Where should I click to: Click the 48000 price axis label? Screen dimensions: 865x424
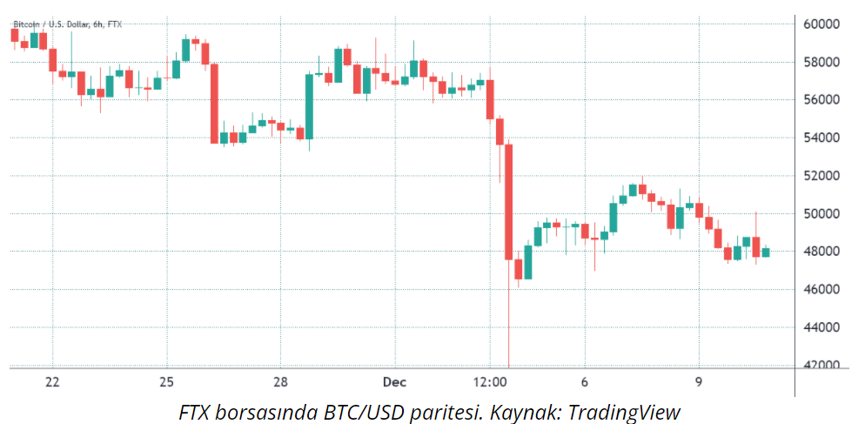point(821,252)
